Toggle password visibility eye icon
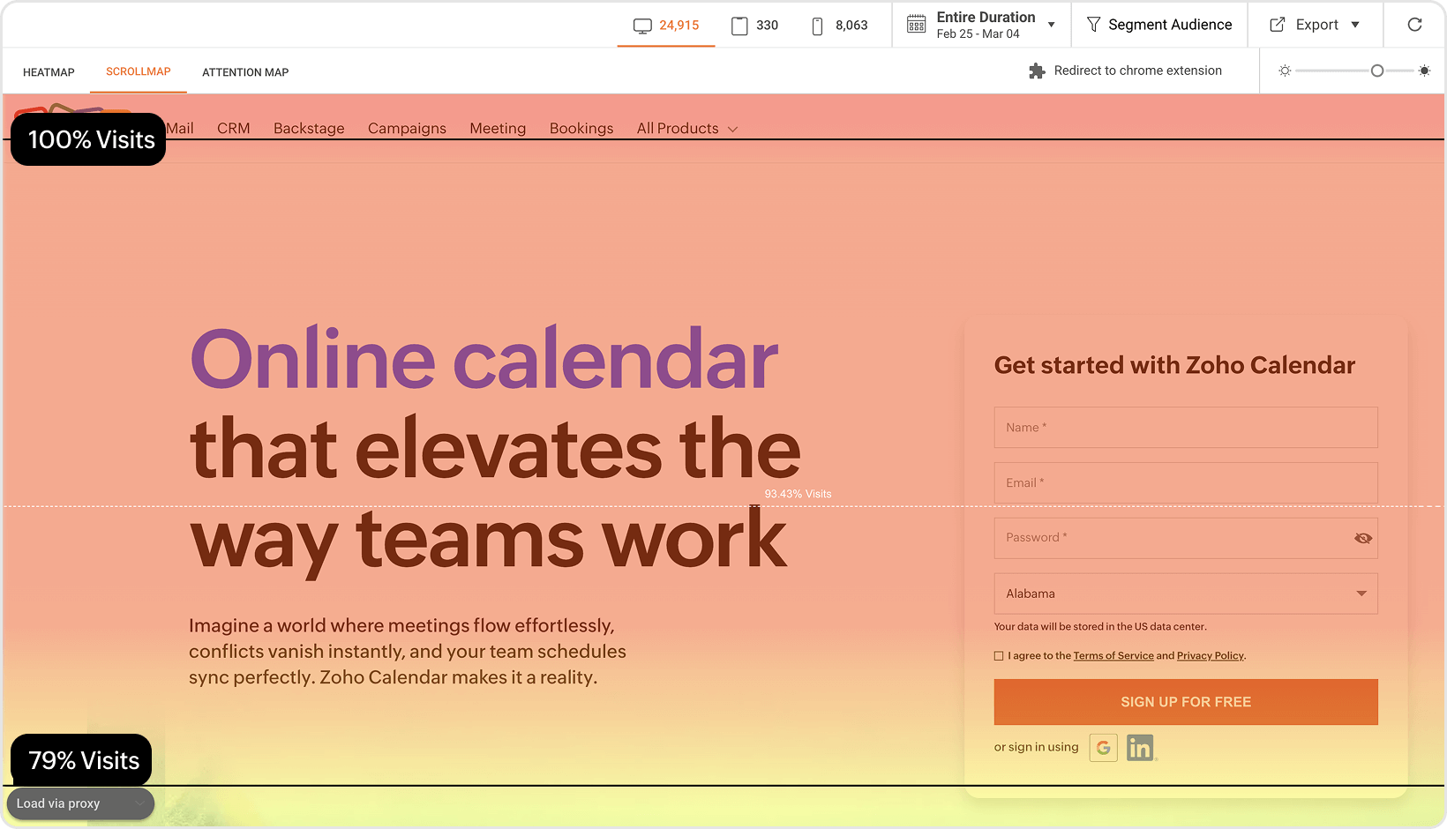This screenshot has height=829, width=1447. point(1363,538)
